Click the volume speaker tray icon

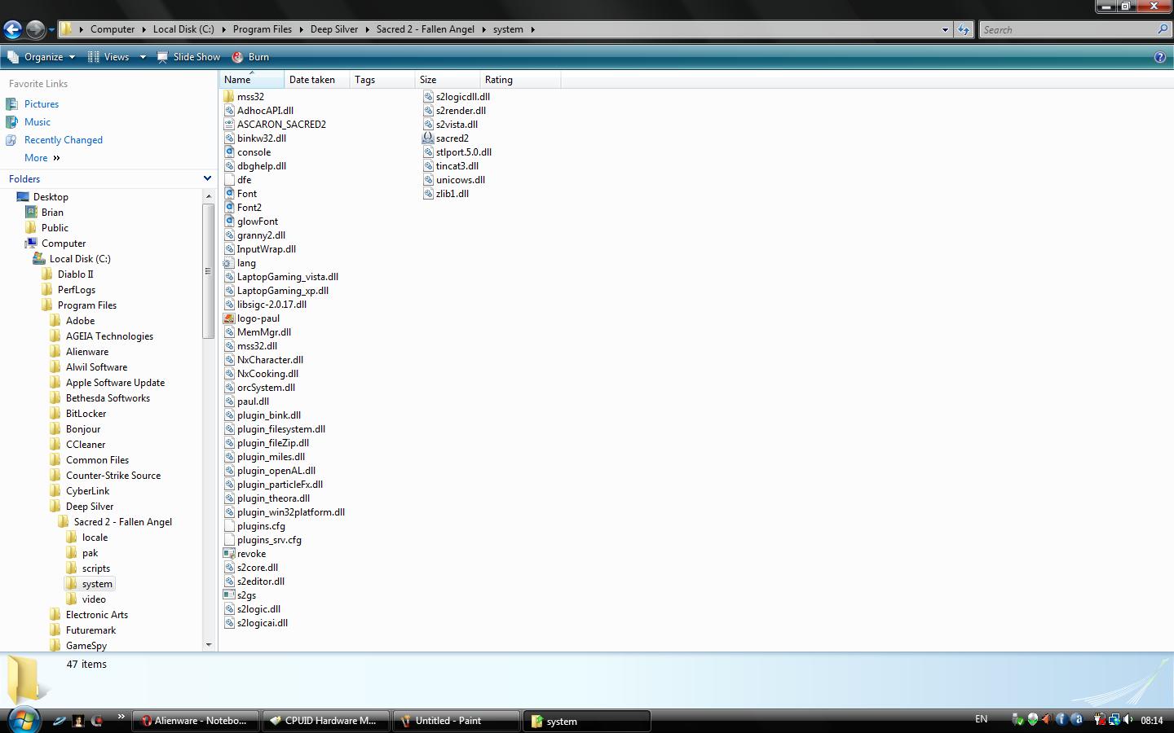pos(1128,720)
